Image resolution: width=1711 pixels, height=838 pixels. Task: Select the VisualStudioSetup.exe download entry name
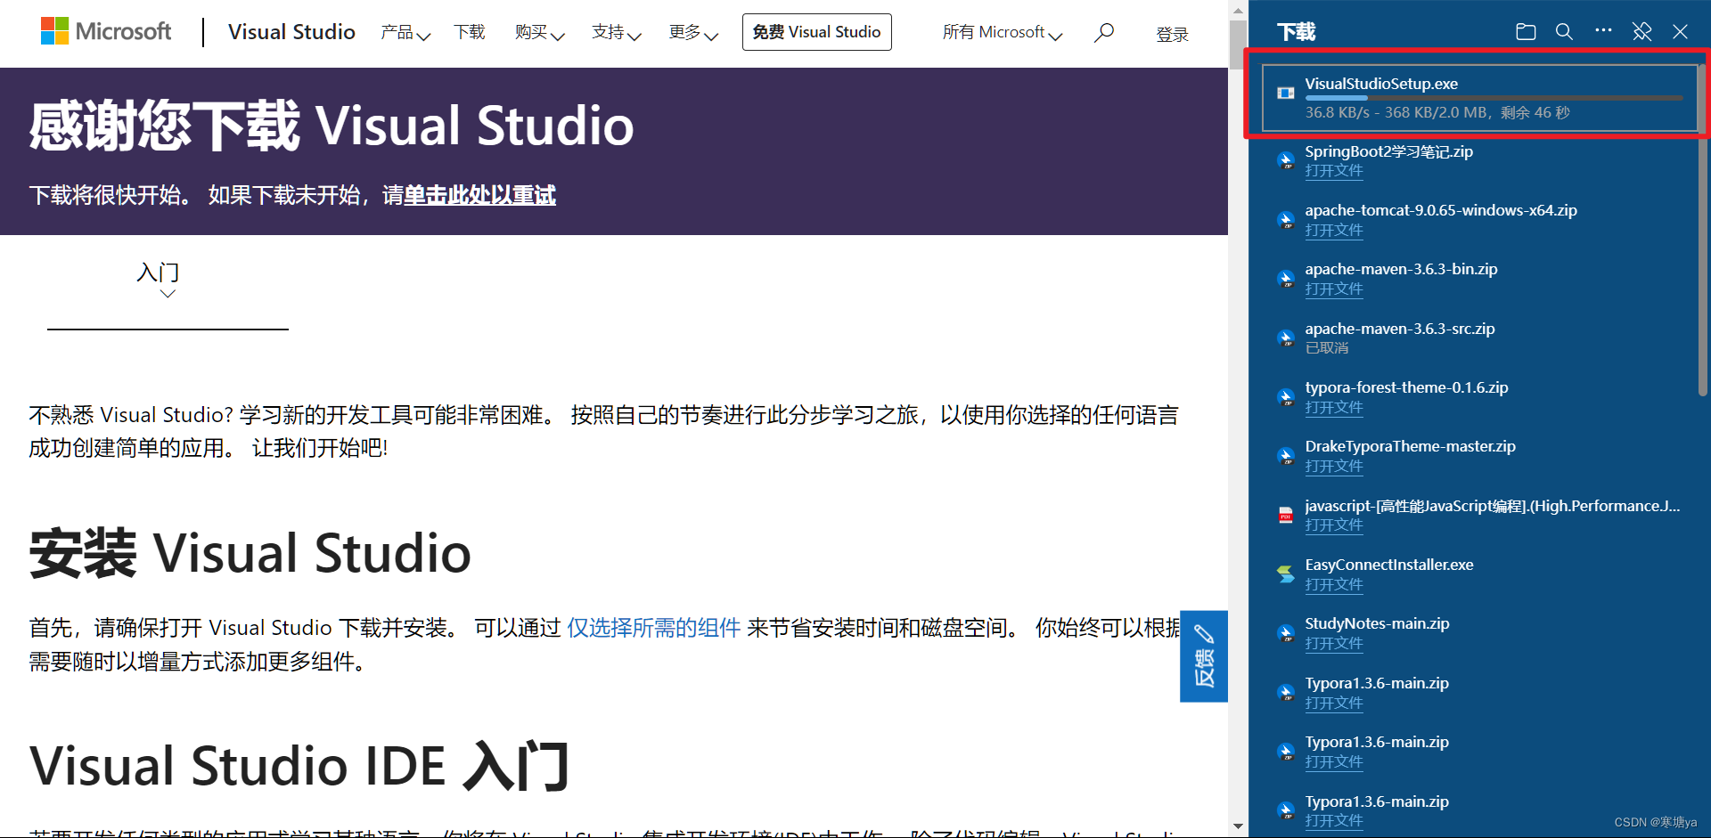pos(1381,84)
